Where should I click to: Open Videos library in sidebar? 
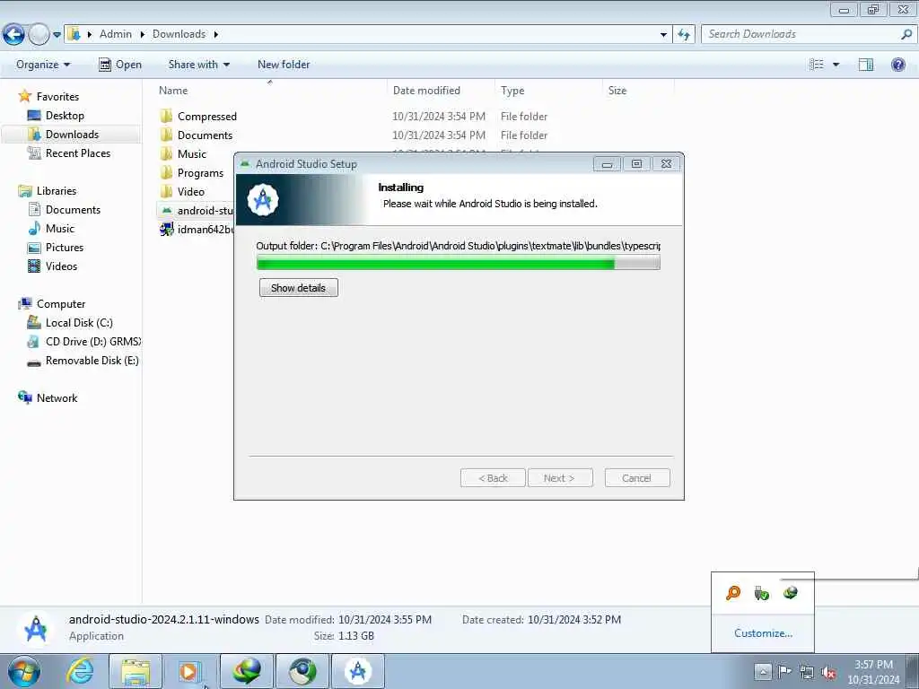pos(53,266)
